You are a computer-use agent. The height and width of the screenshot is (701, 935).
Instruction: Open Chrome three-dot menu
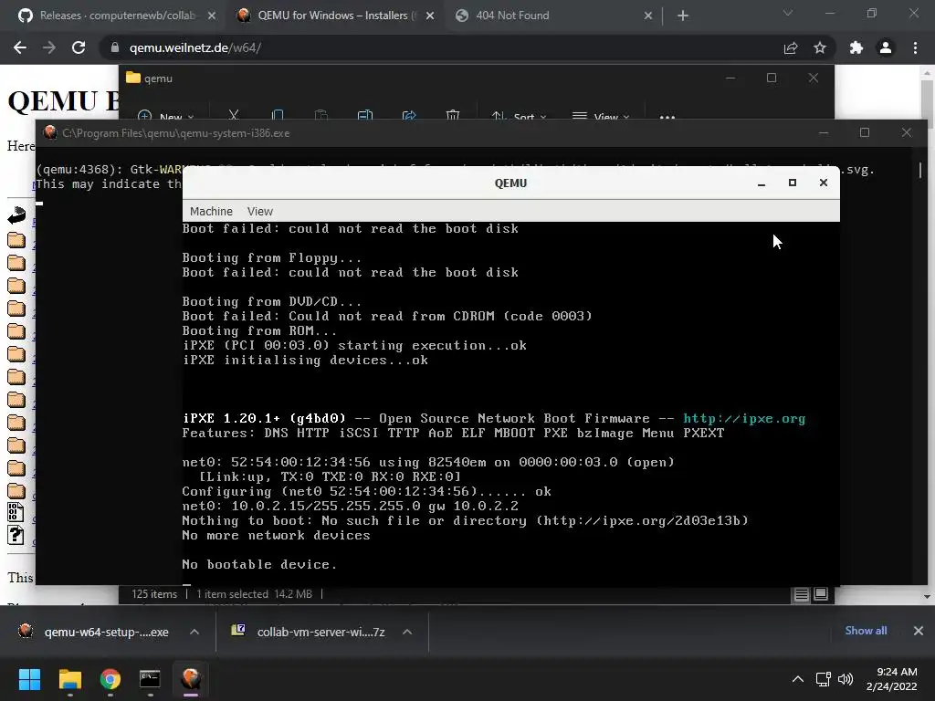click(x=915, y=47)
